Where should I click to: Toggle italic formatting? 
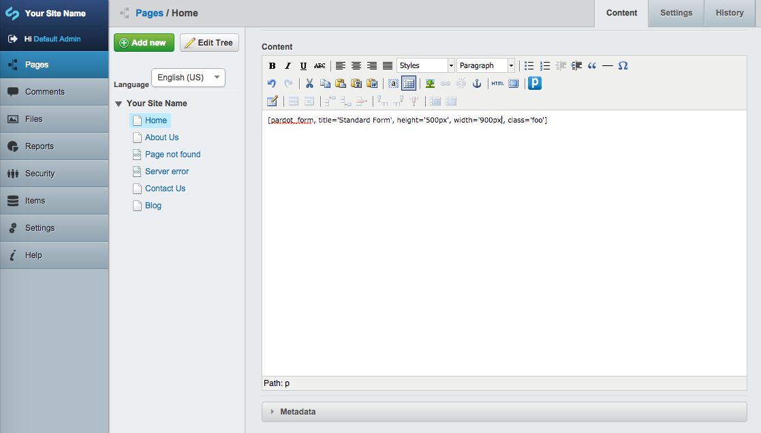click(288, 65)
